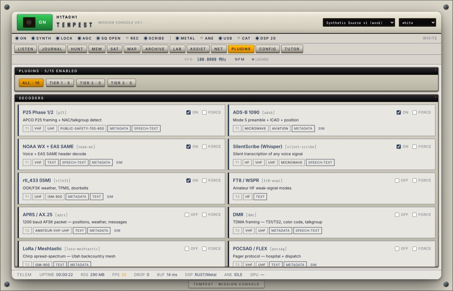Enable the FT8 / WSPR decoder checkbox
This screenshot has width=453, height=291.
tap(397, 180)
